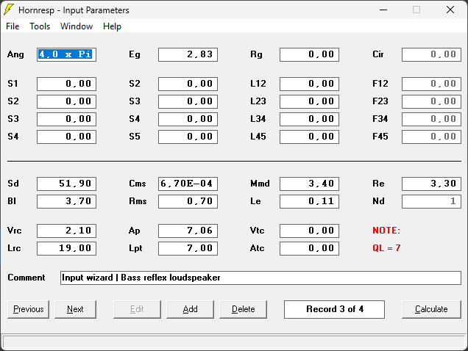
Task: Click the Next record button
Action: 75,309
